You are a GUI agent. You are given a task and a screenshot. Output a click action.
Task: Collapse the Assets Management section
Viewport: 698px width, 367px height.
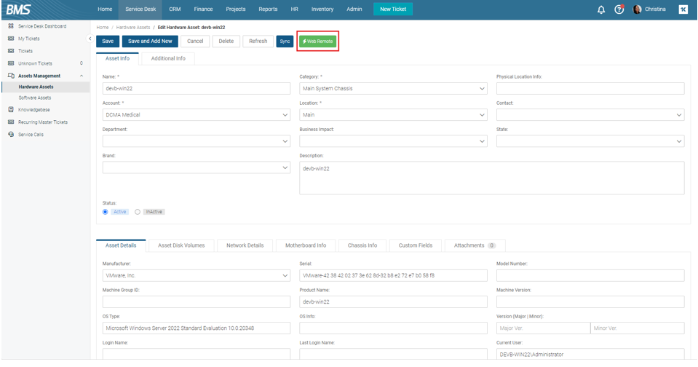point(82,76)
